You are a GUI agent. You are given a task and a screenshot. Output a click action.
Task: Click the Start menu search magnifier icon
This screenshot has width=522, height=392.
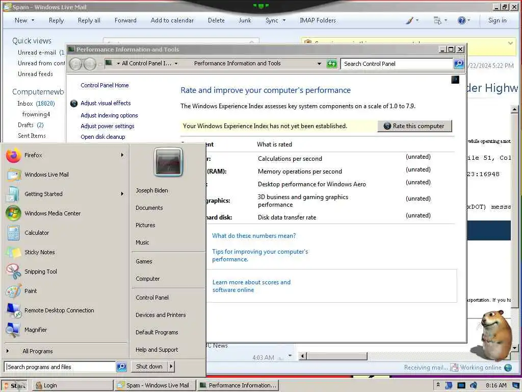coord(121,366)
